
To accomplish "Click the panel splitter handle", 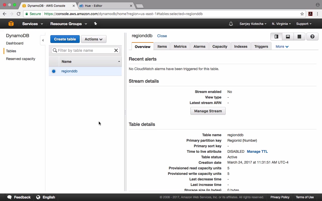I will pyautogui.click(x=125, y=112).
